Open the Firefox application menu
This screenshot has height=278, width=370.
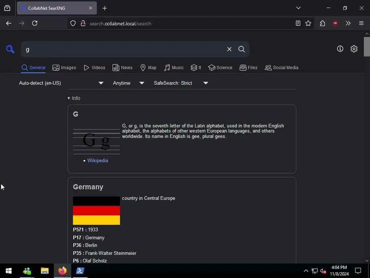coord(361,23)
